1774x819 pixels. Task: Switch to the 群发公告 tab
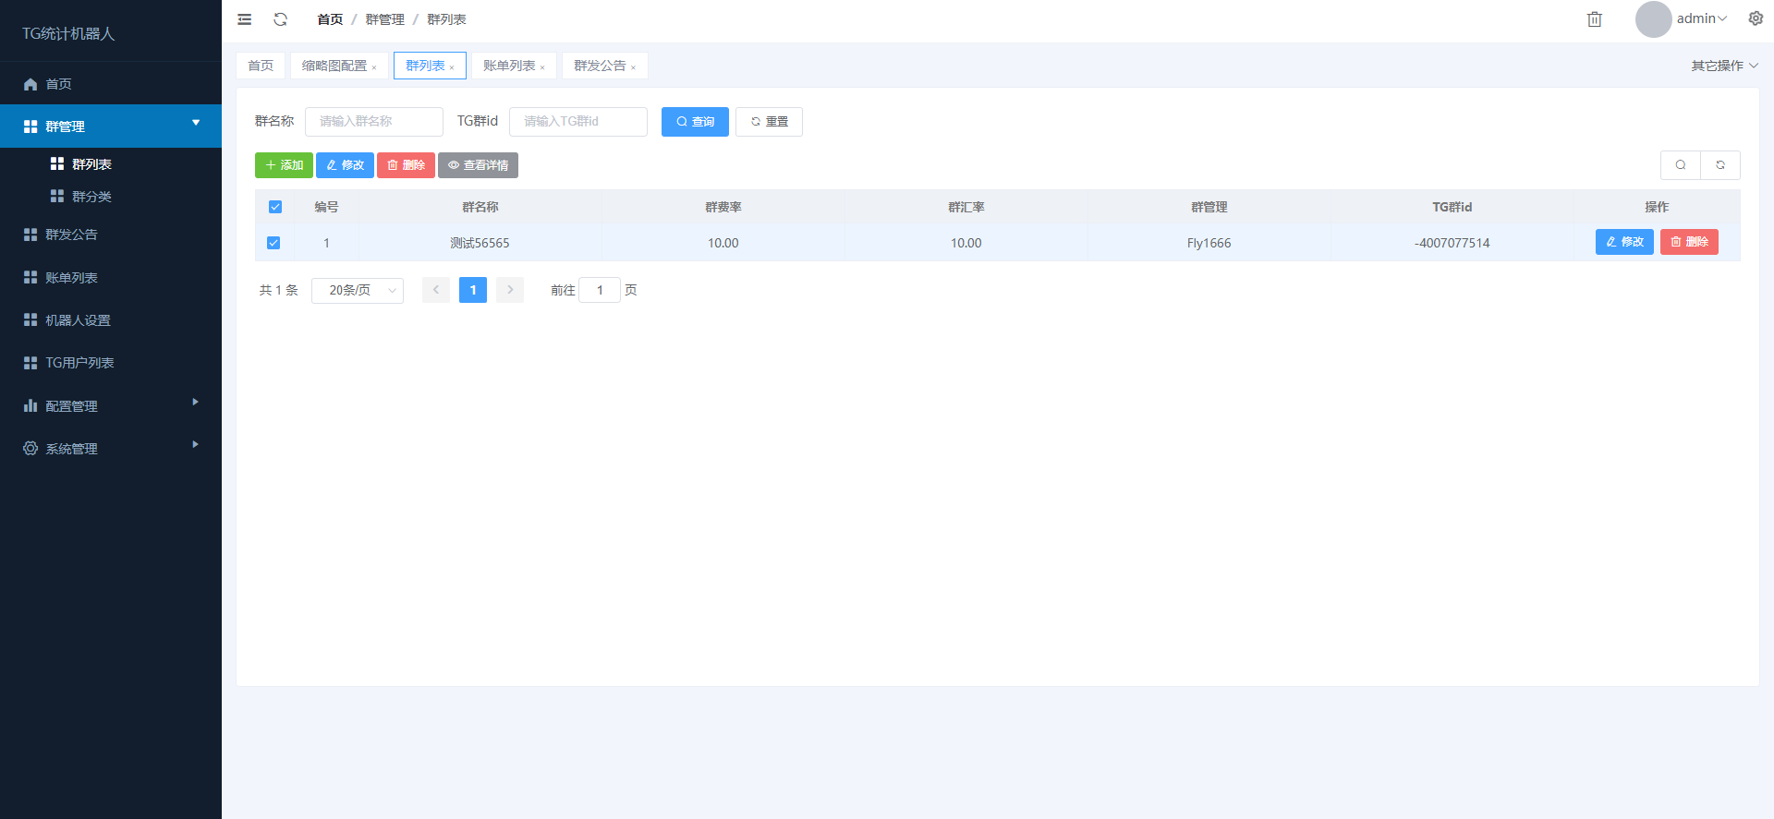[604, 66]
